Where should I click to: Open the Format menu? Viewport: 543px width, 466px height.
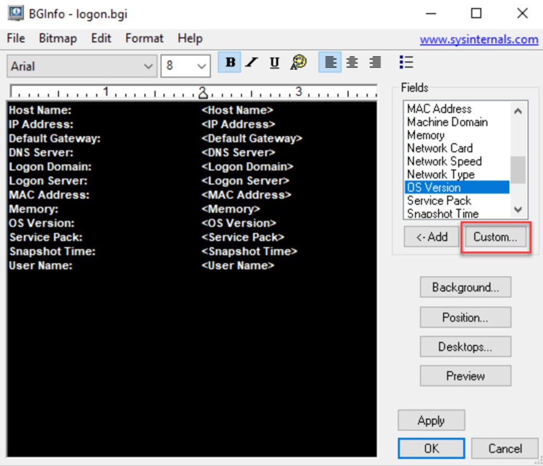point(144,39)
